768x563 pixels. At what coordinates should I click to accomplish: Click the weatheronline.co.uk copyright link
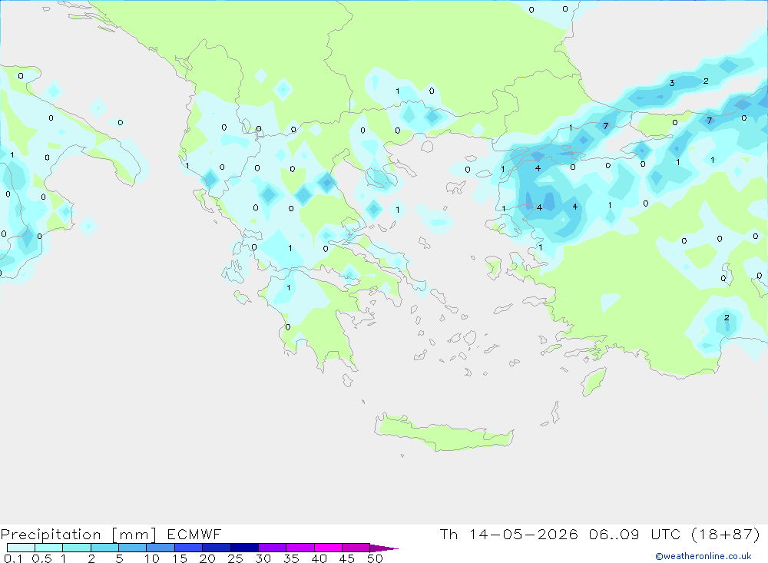[703, 556]
